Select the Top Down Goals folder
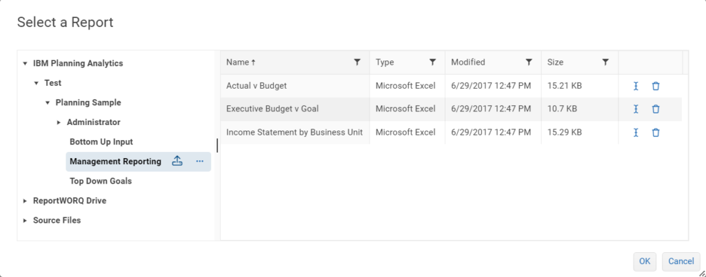 pos(100,181)
